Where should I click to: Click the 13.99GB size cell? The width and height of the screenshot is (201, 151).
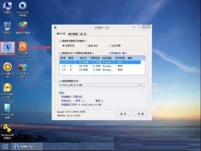pyautogui.click(x=84, y=70)
